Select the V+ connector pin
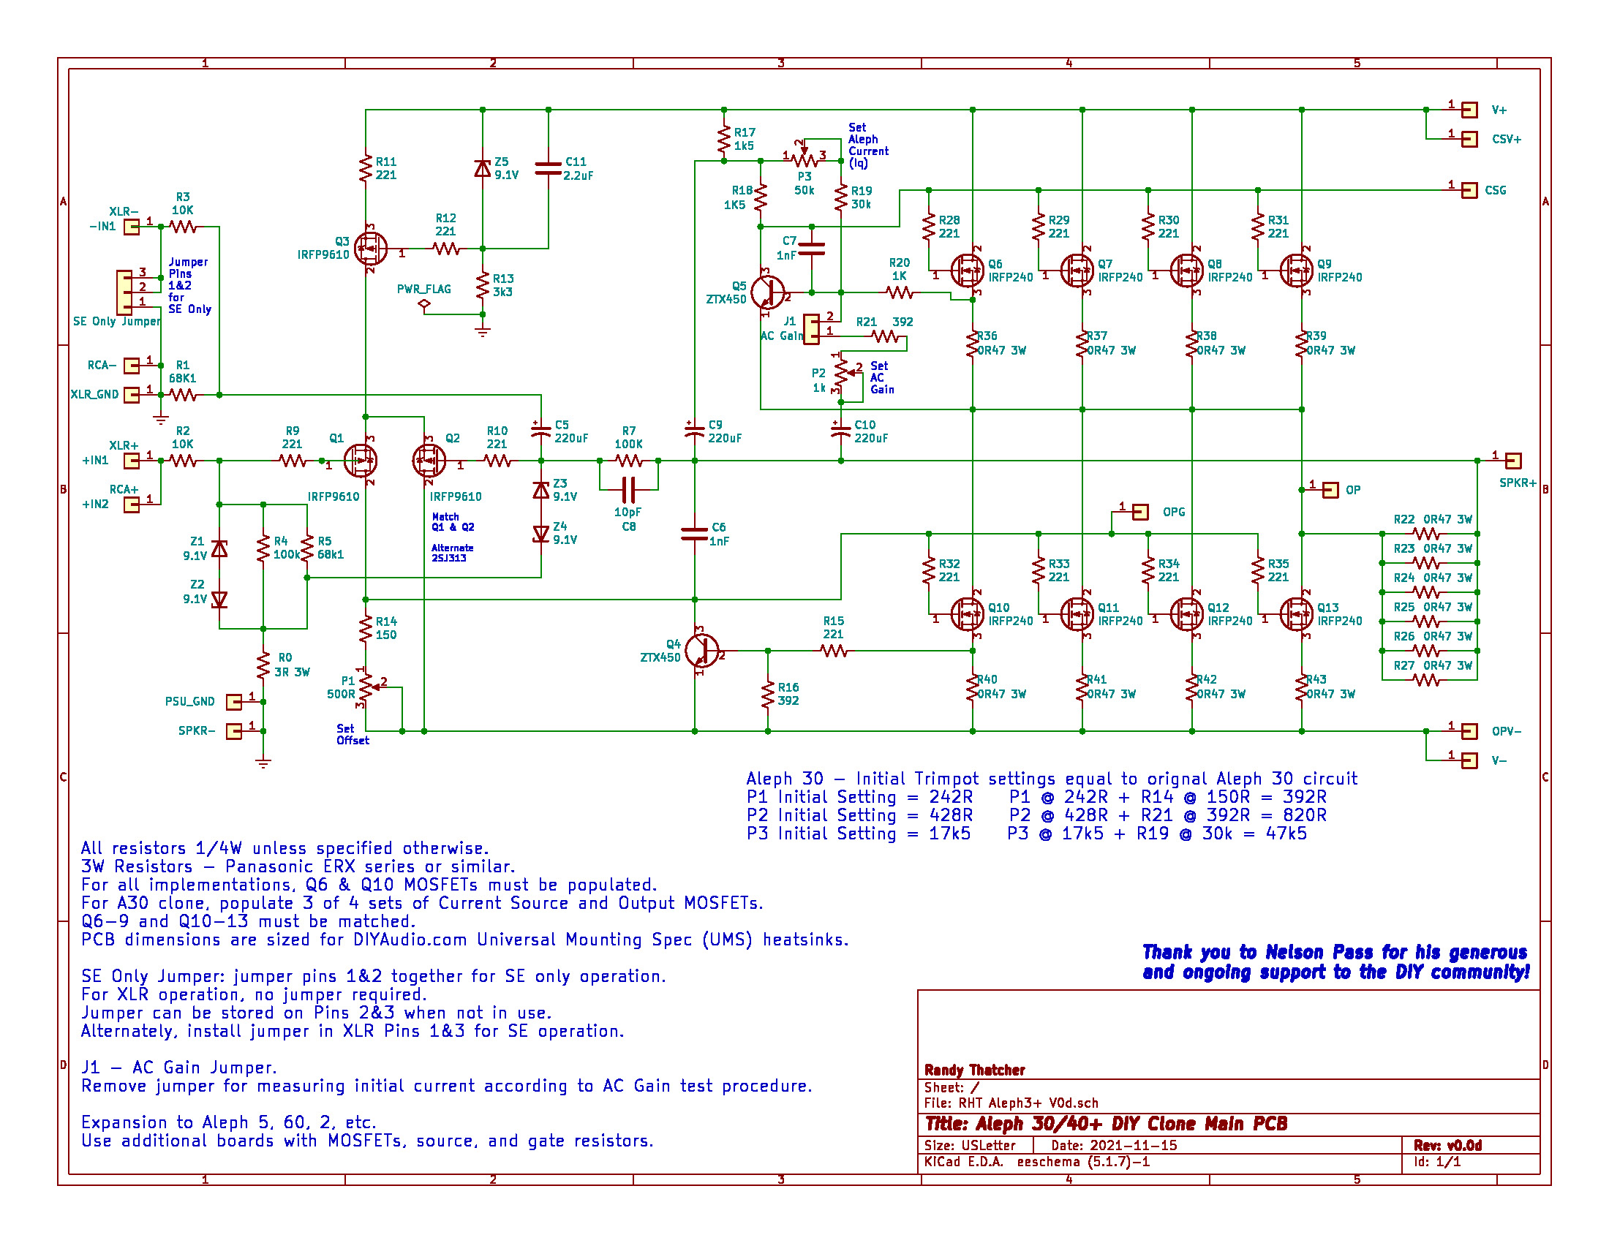 click(1469, 110)
